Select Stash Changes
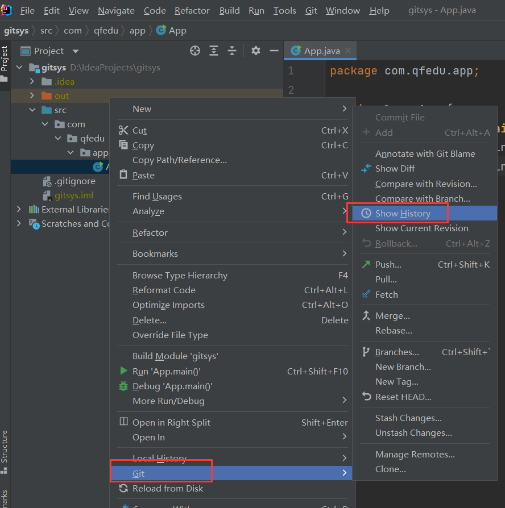The width and height of the screenshot is (505, 508). [425, 418]
